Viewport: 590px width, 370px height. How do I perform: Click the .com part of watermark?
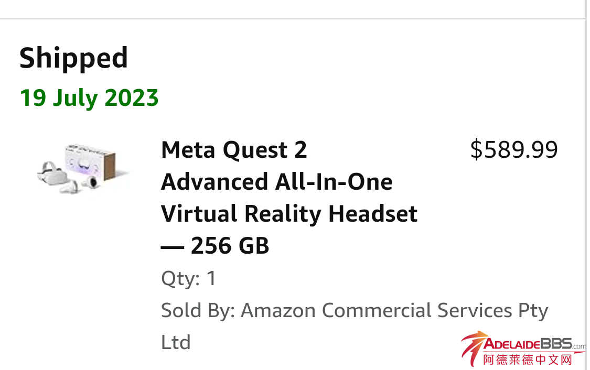579,346
